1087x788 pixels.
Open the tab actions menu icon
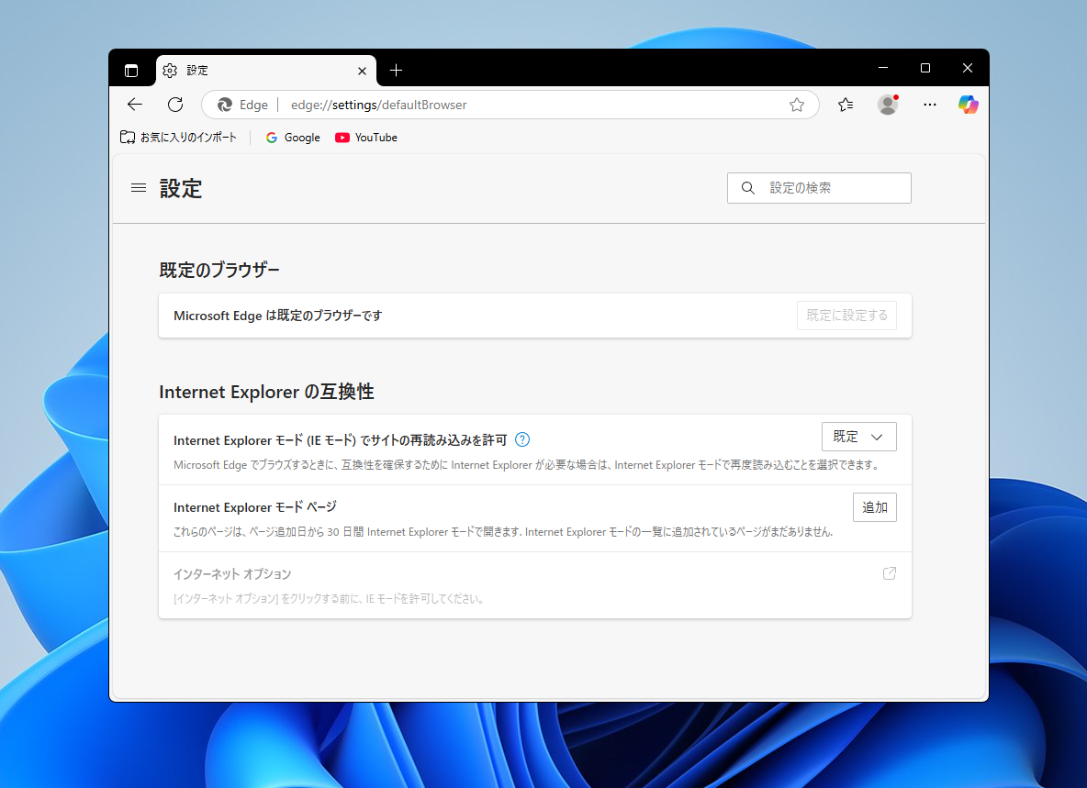(131, 71)
